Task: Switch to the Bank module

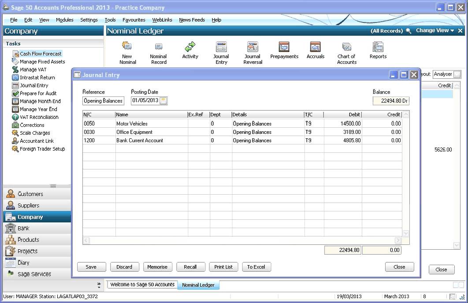Action: 37,229
